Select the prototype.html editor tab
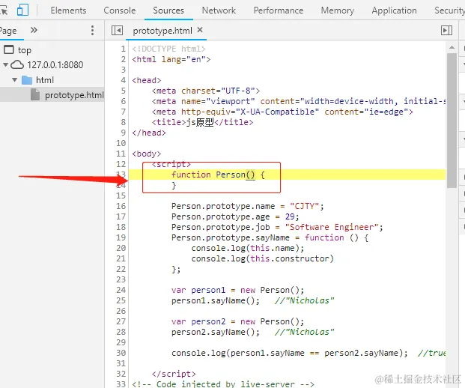 162,31
